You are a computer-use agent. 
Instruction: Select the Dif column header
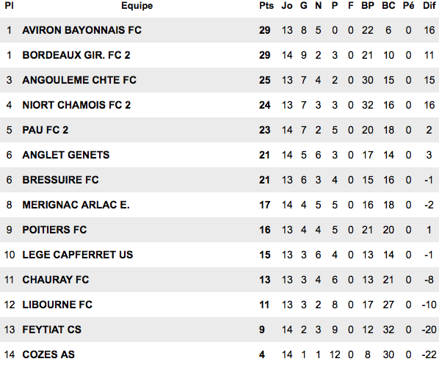[x=429, y=6]
